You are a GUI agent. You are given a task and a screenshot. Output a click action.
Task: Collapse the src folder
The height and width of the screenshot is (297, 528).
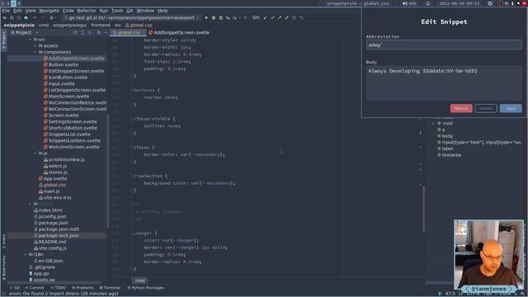tap(30, 40)
